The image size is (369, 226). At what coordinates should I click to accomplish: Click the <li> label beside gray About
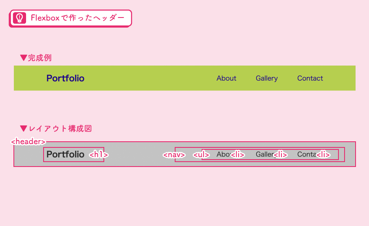pyautogui.click(x=237, y=155)
